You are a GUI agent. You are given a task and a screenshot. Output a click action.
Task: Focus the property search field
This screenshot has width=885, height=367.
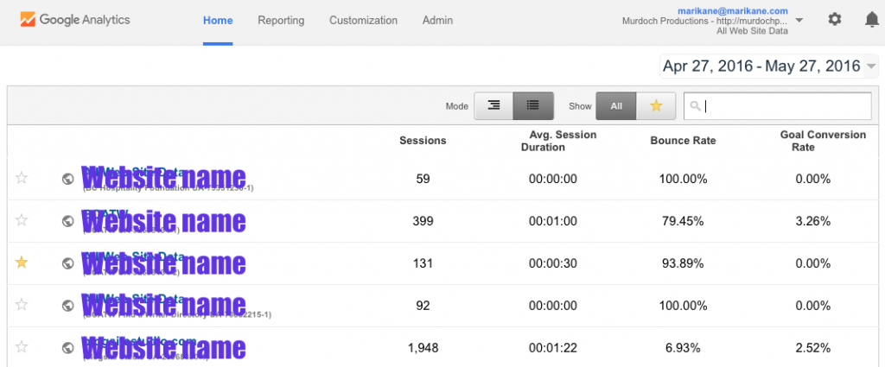coord(782,105)
